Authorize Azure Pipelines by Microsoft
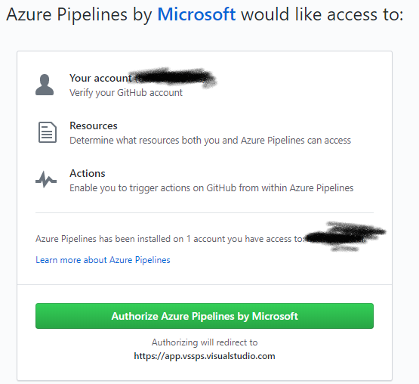Screen dimensions: 419x384 [205, 316]
